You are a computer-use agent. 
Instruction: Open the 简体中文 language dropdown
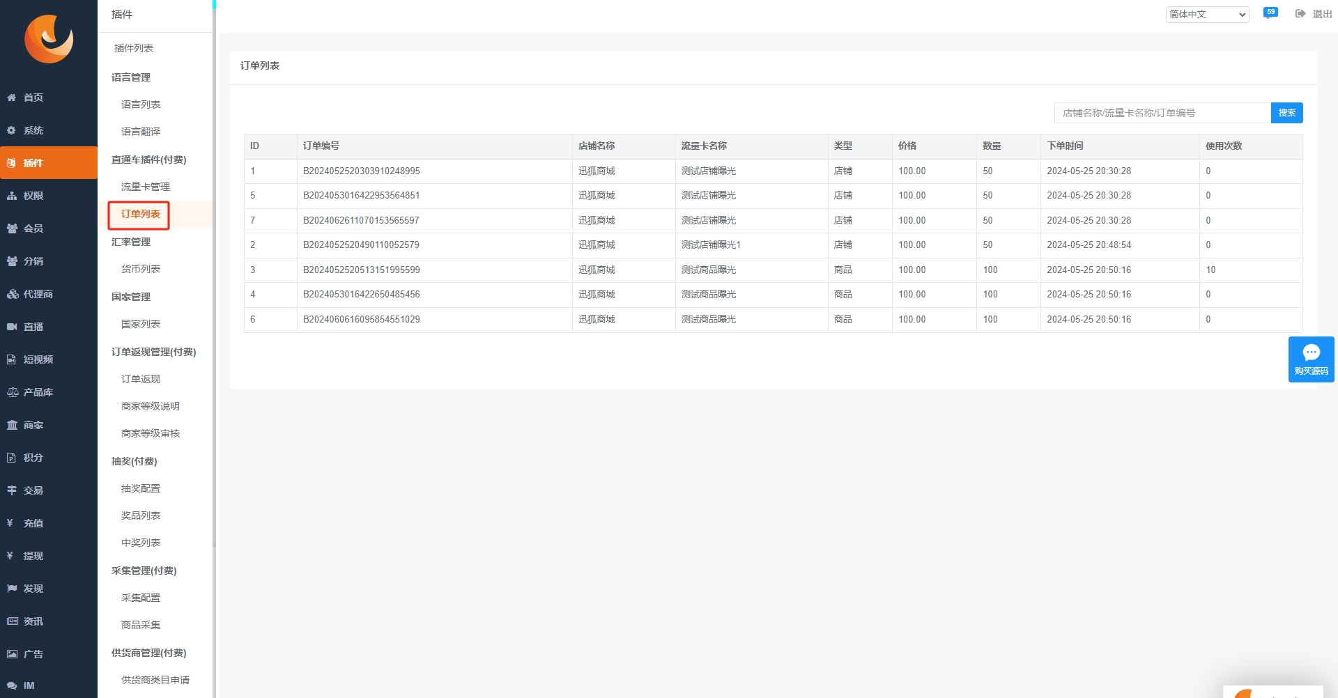point(1208,14)
